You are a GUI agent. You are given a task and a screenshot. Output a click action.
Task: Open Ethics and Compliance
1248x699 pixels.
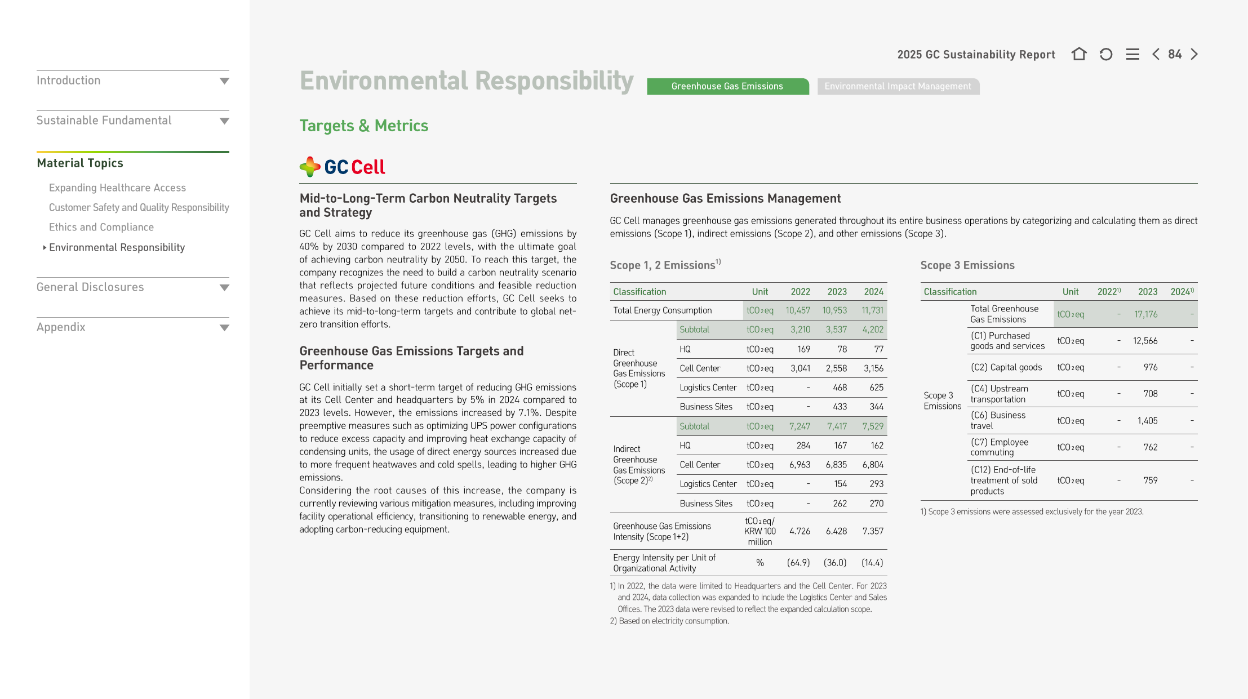click(101, 227)
